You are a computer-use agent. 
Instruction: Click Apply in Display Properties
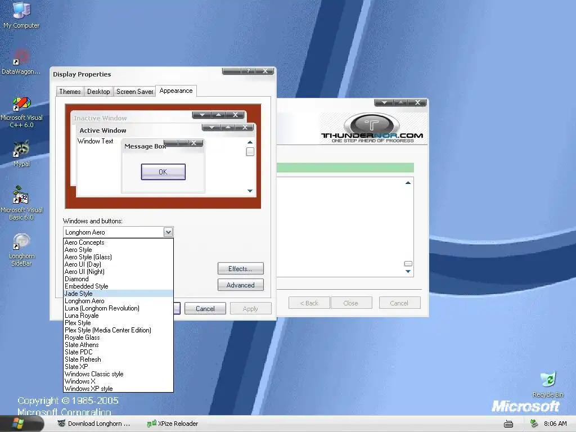point(250,309)
